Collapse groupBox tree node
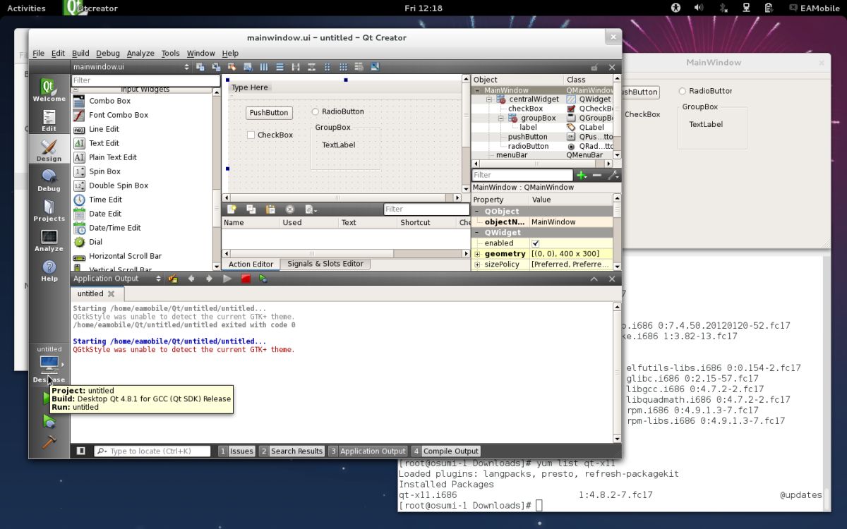 (500, 118)
